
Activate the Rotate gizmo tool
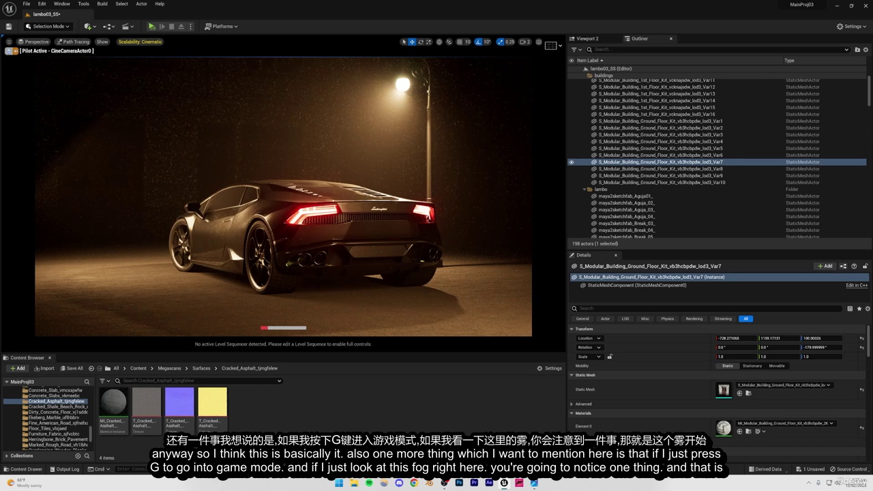tap(420, 42)
